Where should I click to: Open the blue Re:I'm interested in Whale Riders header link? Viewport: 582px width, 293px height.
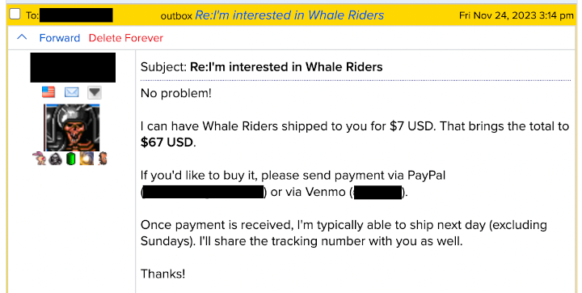289,15
